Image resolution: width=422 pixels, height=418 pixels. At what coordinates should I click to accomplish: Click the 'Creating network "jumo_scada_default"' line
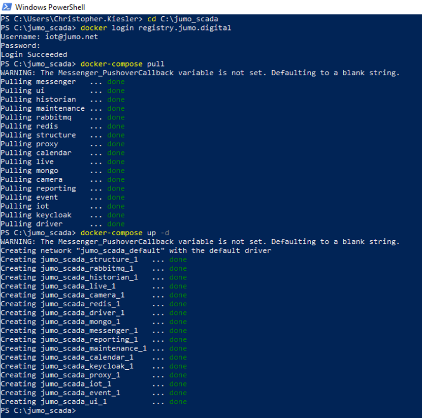(x=136, y=250)
